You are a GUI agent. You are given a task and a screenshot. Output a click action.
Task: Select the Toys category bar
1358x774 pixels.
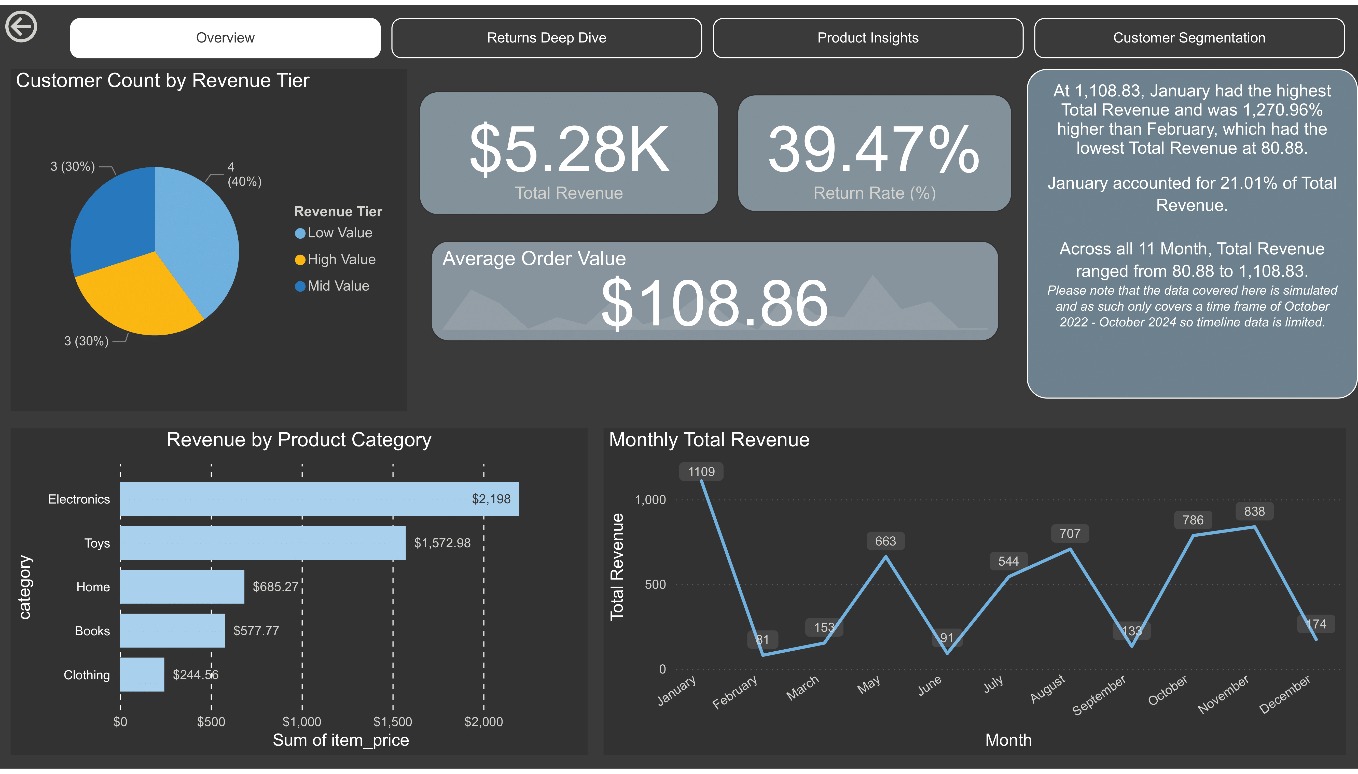[263, 543]
